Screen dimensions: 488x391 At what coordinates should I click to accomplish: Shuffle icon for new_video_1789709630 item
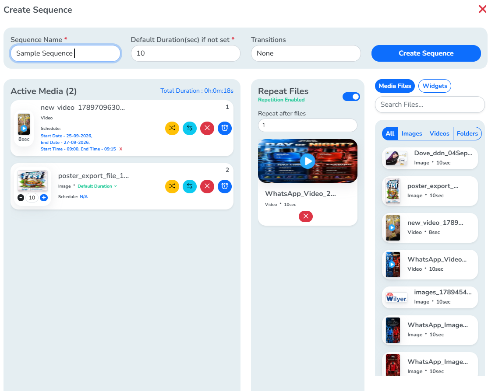172,128
